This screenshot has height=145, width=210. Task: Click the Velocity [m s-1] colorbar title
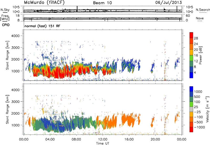coord(207,109)
